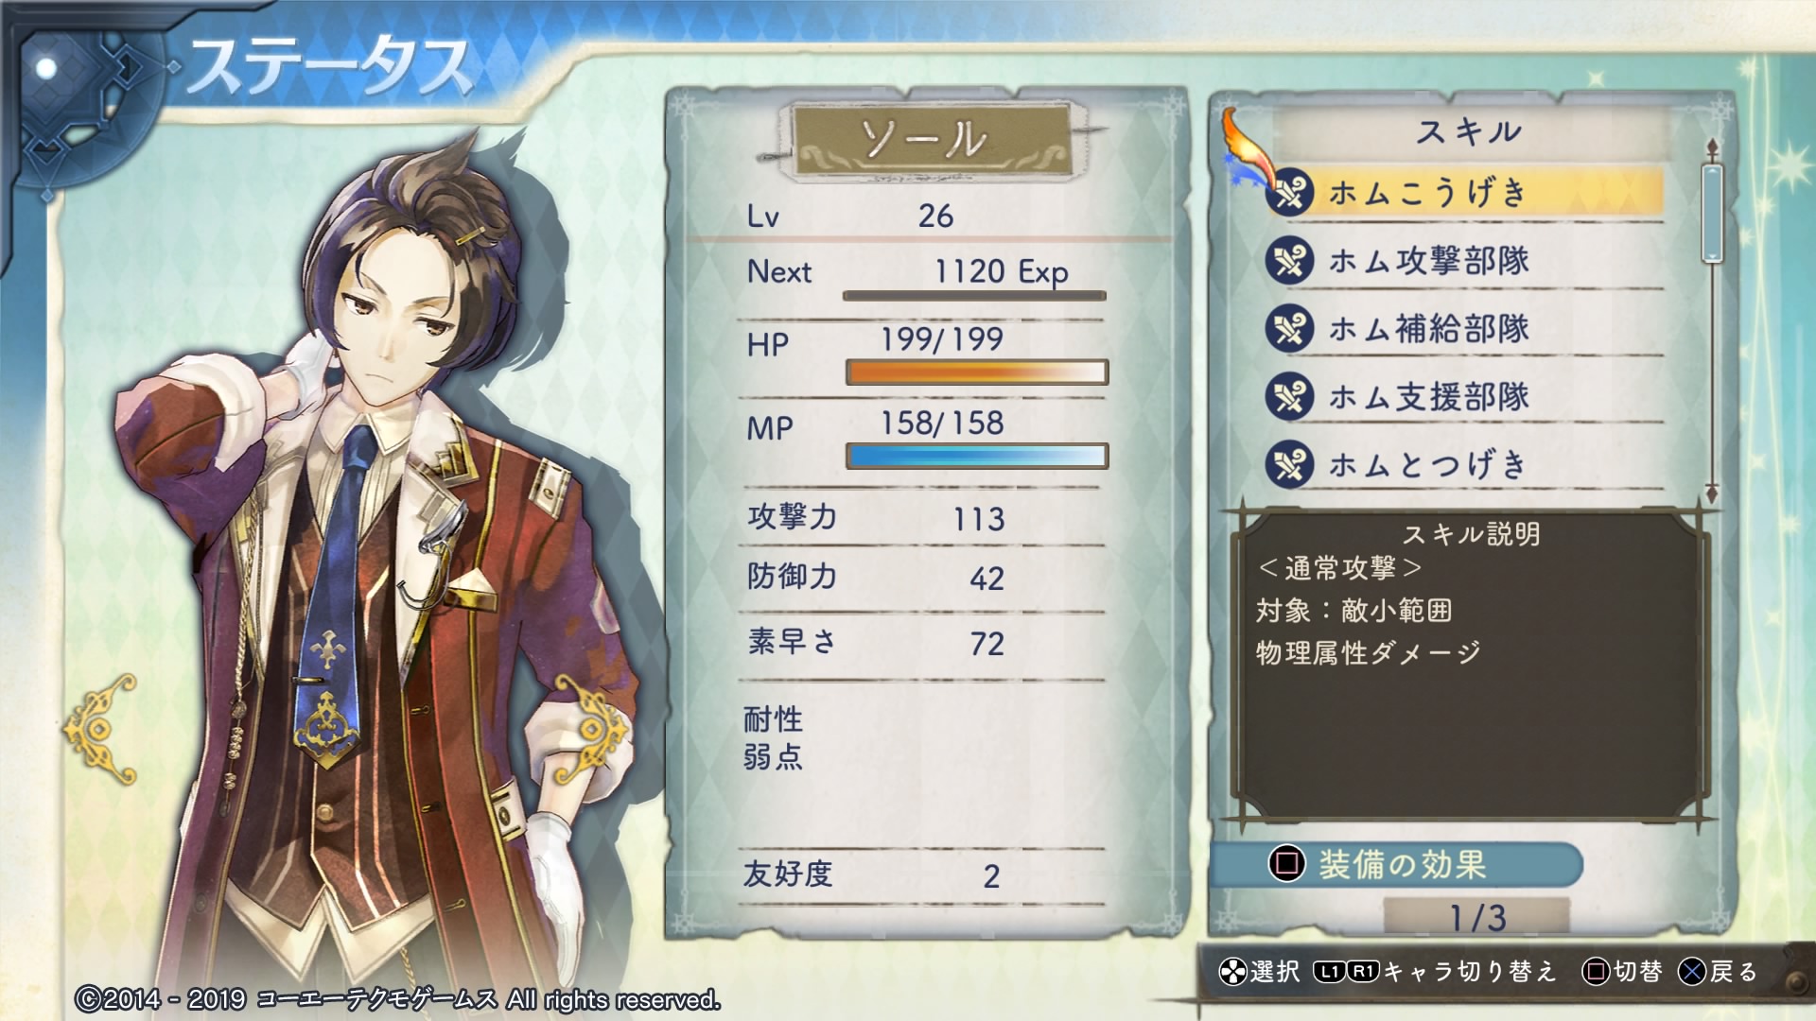Click the skill list scroll up arrow
This screenshot has height=1021, width=1816.
tap(1711, 147)
